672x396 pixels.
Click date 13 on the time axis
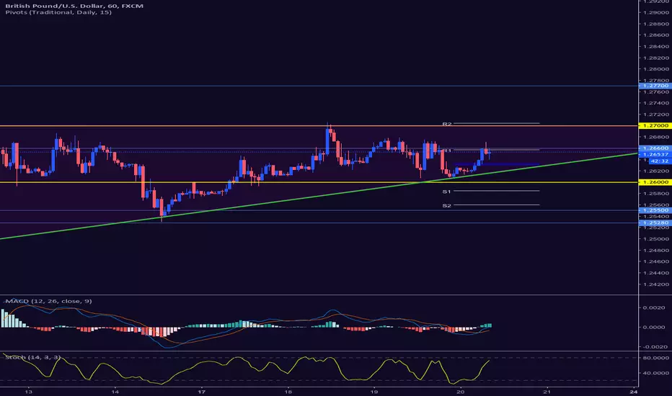28,392
